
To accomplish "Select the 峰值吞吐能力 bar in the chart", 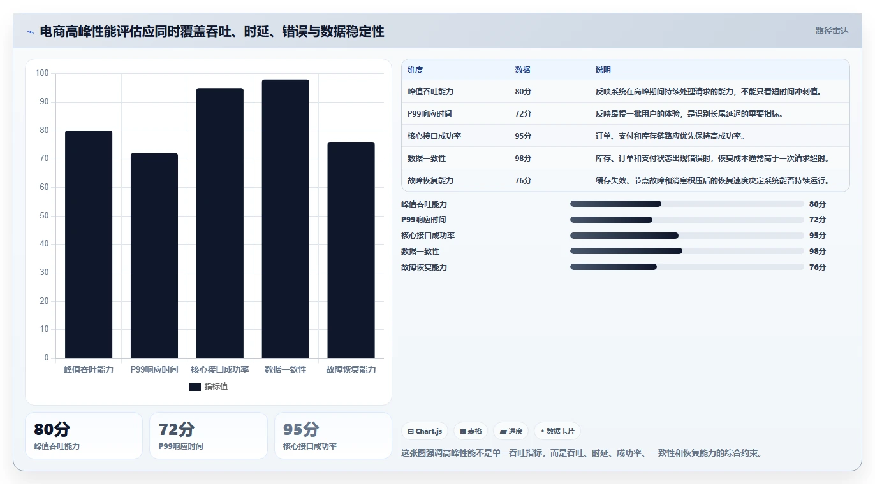I will [89, 244].
